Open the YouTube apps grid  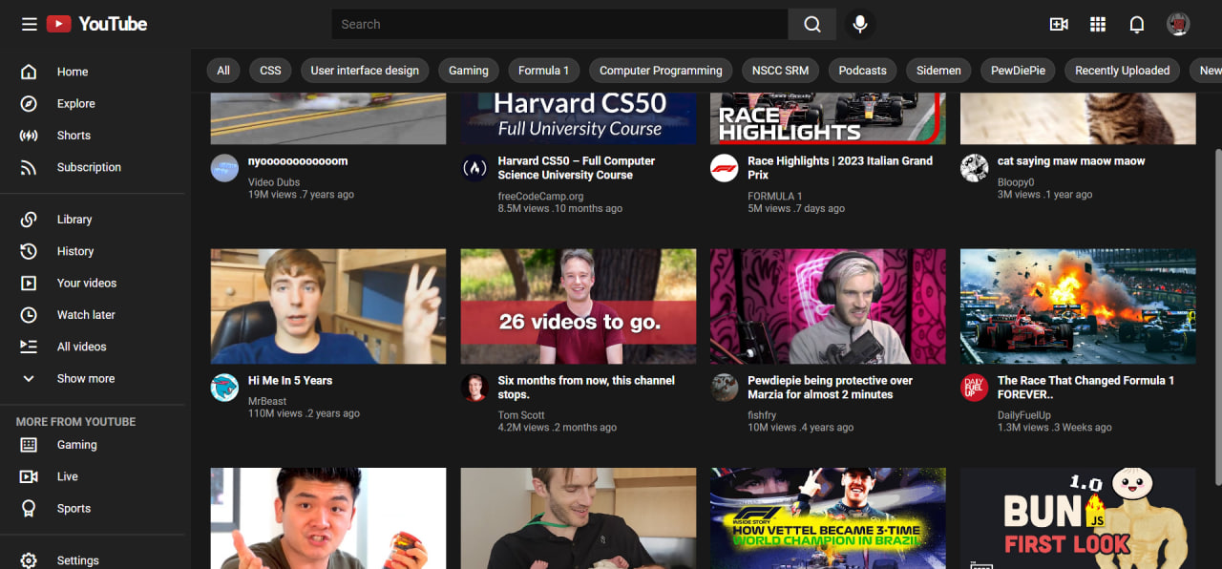click(1098, 25)
